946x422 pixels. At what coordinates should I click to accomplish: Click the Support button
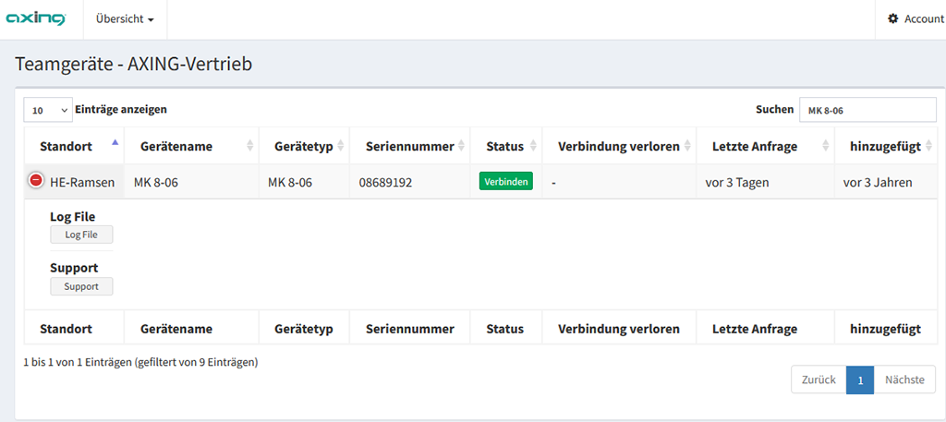(81, 286)
